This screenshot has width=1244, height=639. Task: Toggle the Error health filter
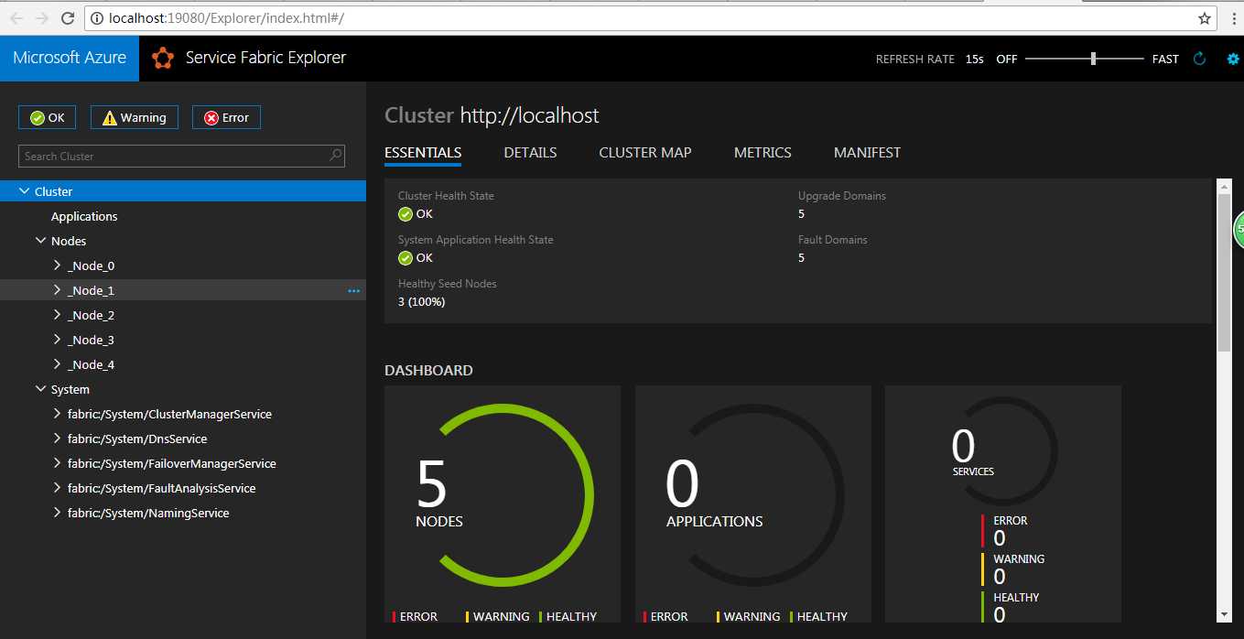click(x=226, y=117)
